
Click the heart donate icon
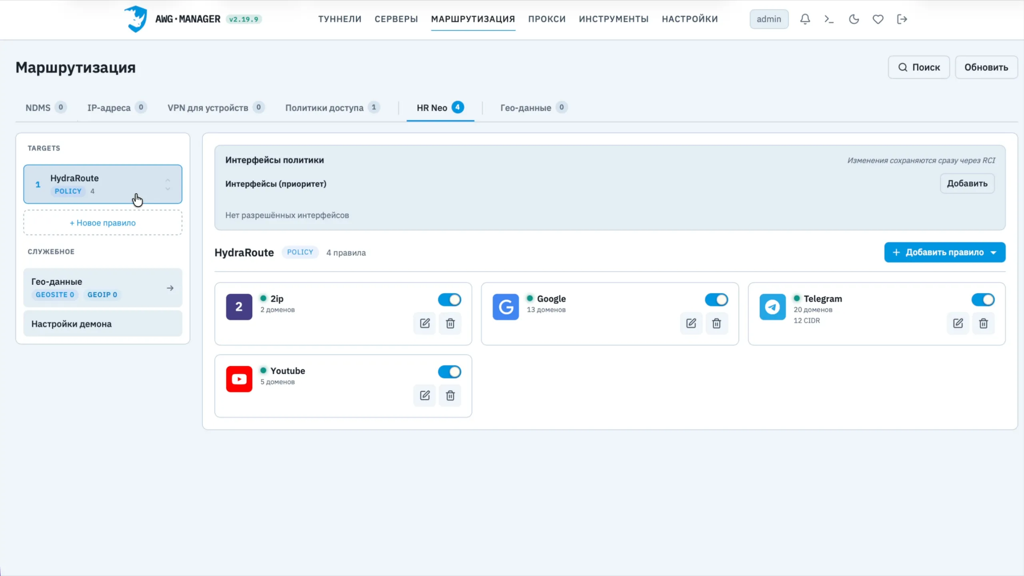coord(878,19)
